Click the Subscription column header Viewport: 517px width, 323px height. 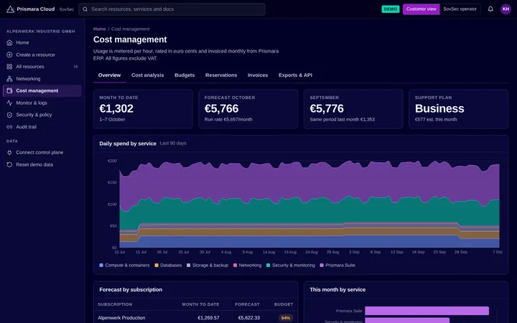[115, 304]
